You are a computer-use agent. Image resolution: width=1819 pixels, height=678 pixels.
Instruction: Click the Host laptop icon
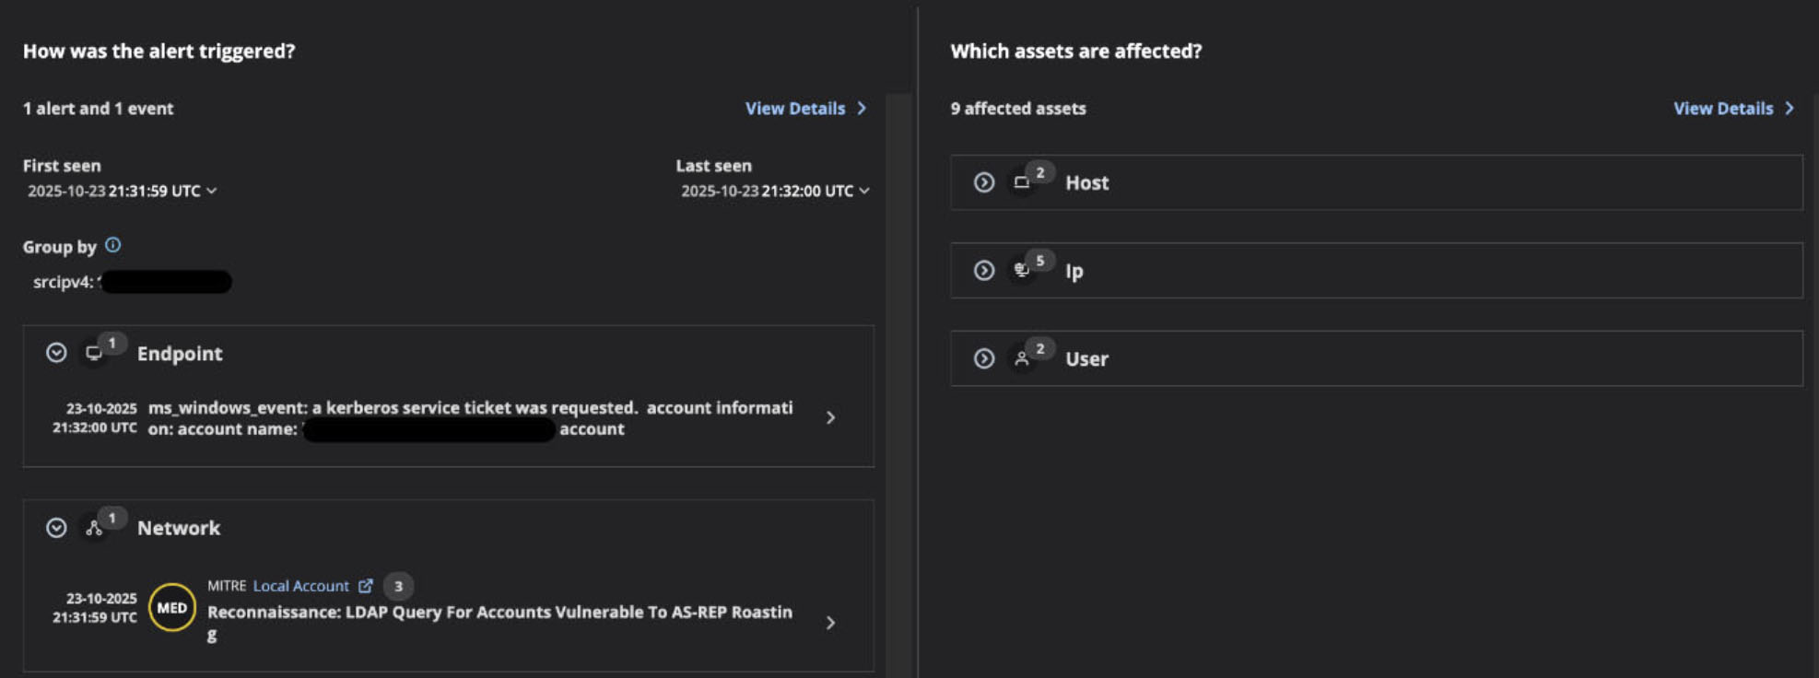pos(1022,183)
